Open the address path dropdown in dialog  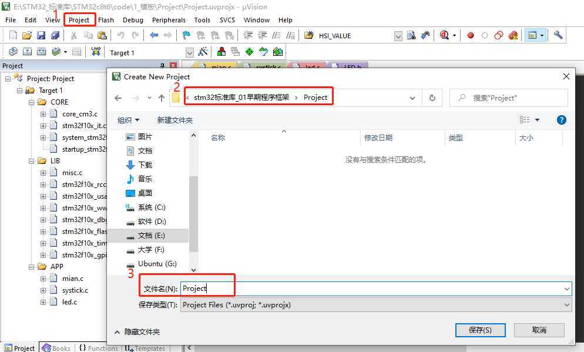(412, 98)
